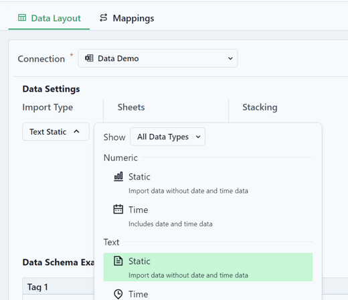Viewport: 348px width, 300px height.
Task: Select highlighted Text Static import option
Action: (x=208, y=267)
